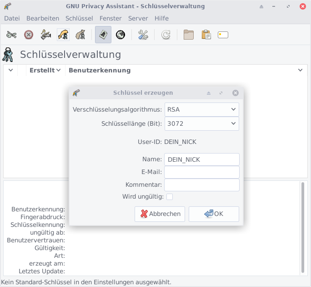The width and height of the screenshot is (311, 287).
Task: Toggle the pressed detailed view button
Action: (x=103, y=35)
